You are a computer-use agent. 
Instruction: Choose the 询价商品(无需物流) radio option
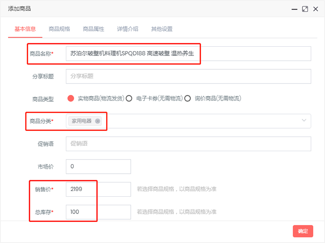tap(188, 98)
